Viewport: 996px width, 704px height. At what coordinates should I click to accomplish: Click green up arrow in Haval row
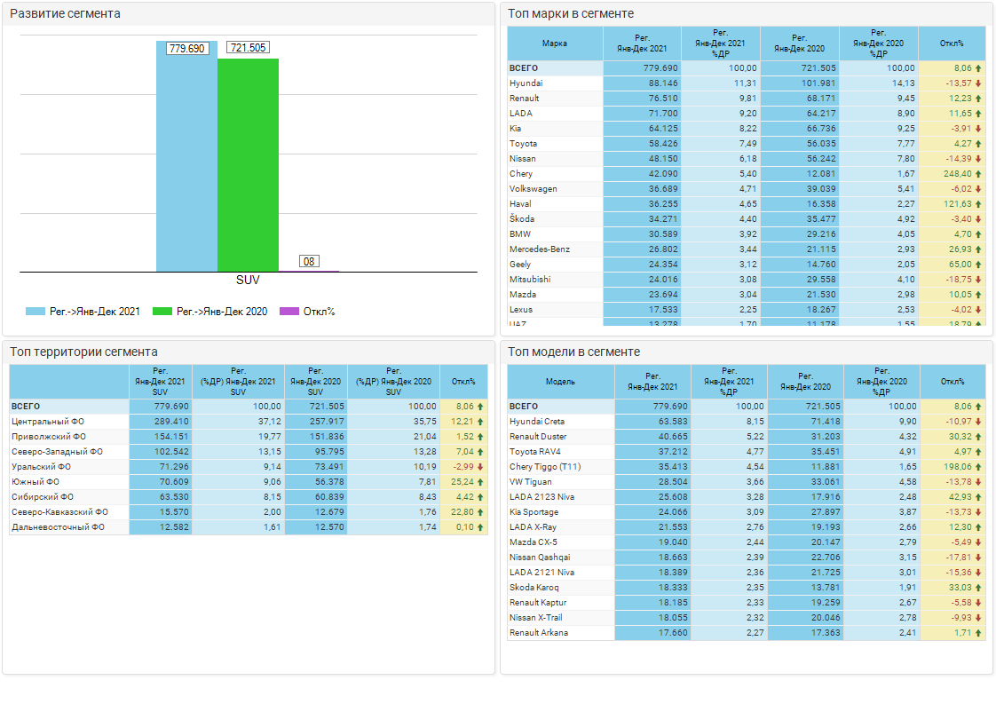tap(978, 204)
